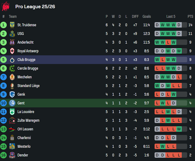Viewport: 195px width, 161px height.
Task: Click the Gent club crest
Action: pyautogui.click(x=12, y=103)
